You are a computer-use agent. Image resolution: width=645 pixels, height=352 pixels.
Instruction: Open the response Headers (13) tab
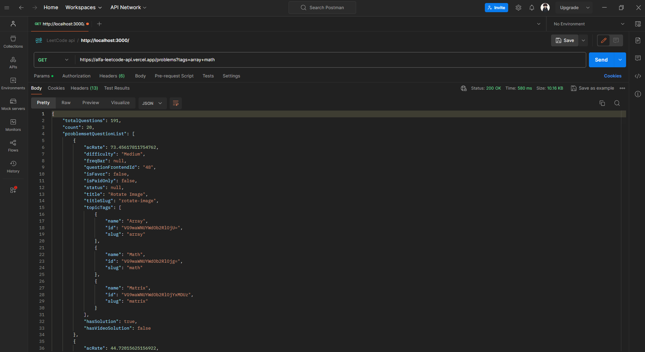pyautogui.click(x=84, y=88)
